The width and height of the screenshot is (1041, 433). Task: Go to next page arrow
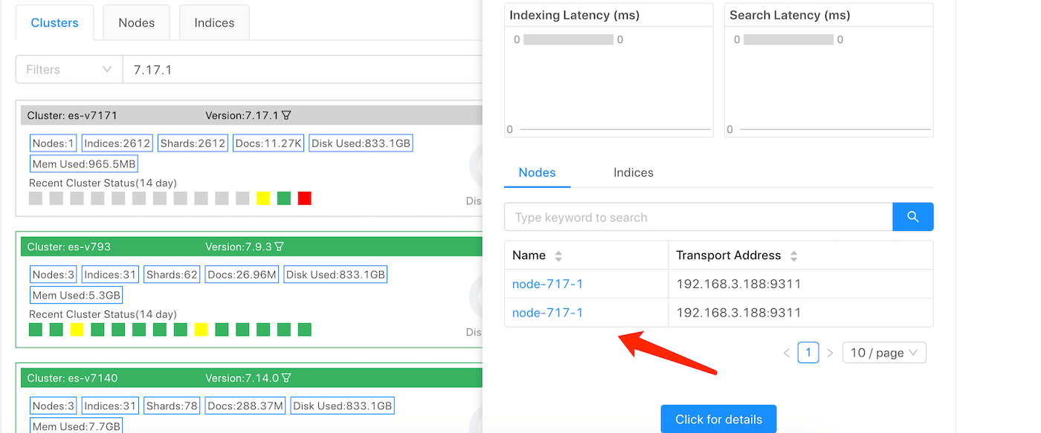[830, 353]
